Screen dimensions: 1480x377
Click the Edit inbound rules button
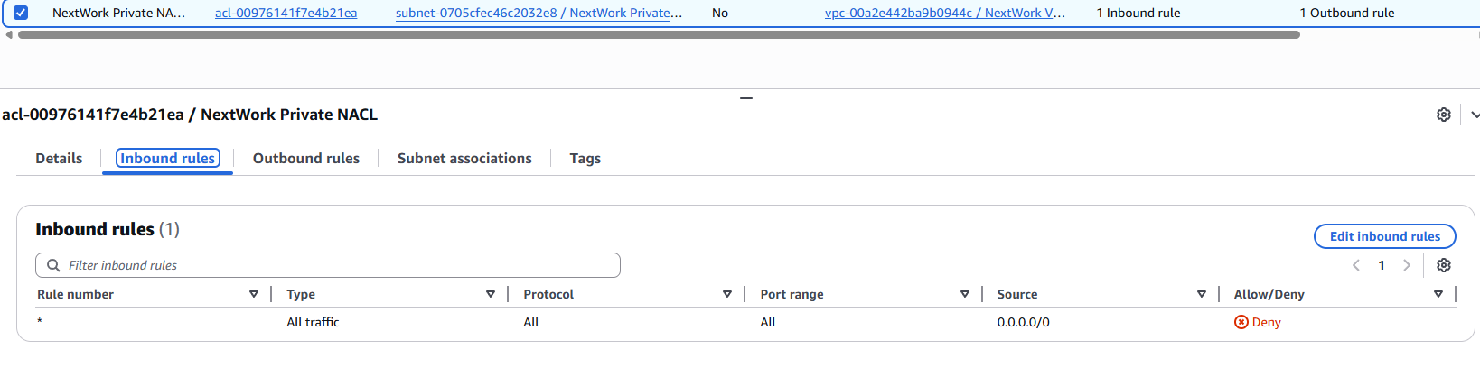[1384, 236]
